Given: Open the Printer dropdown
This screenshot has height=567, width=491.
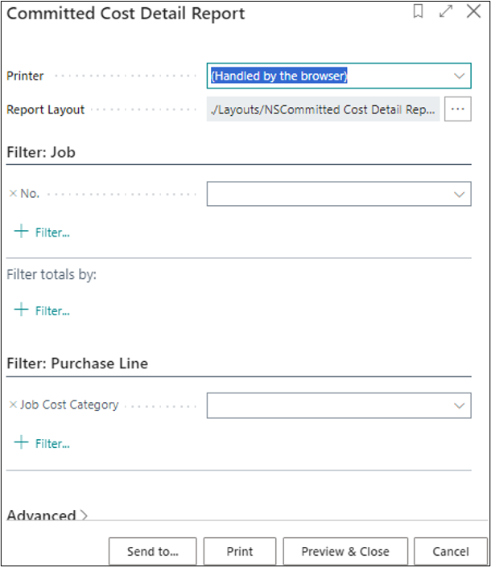Looking at the screenshot, I should pos(460,76).
